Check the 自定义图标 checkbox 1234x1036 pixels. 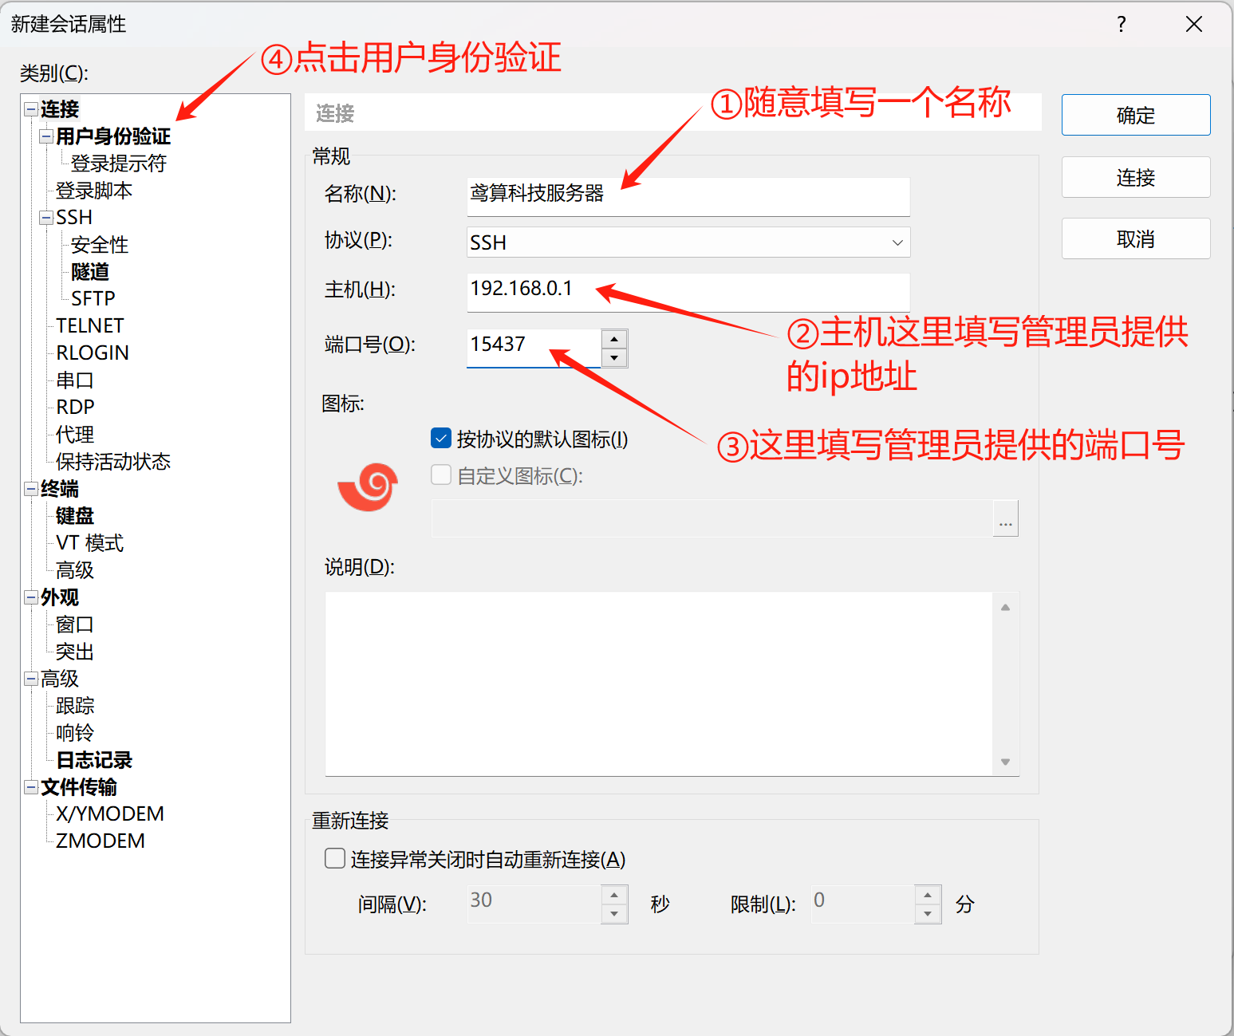441,475
